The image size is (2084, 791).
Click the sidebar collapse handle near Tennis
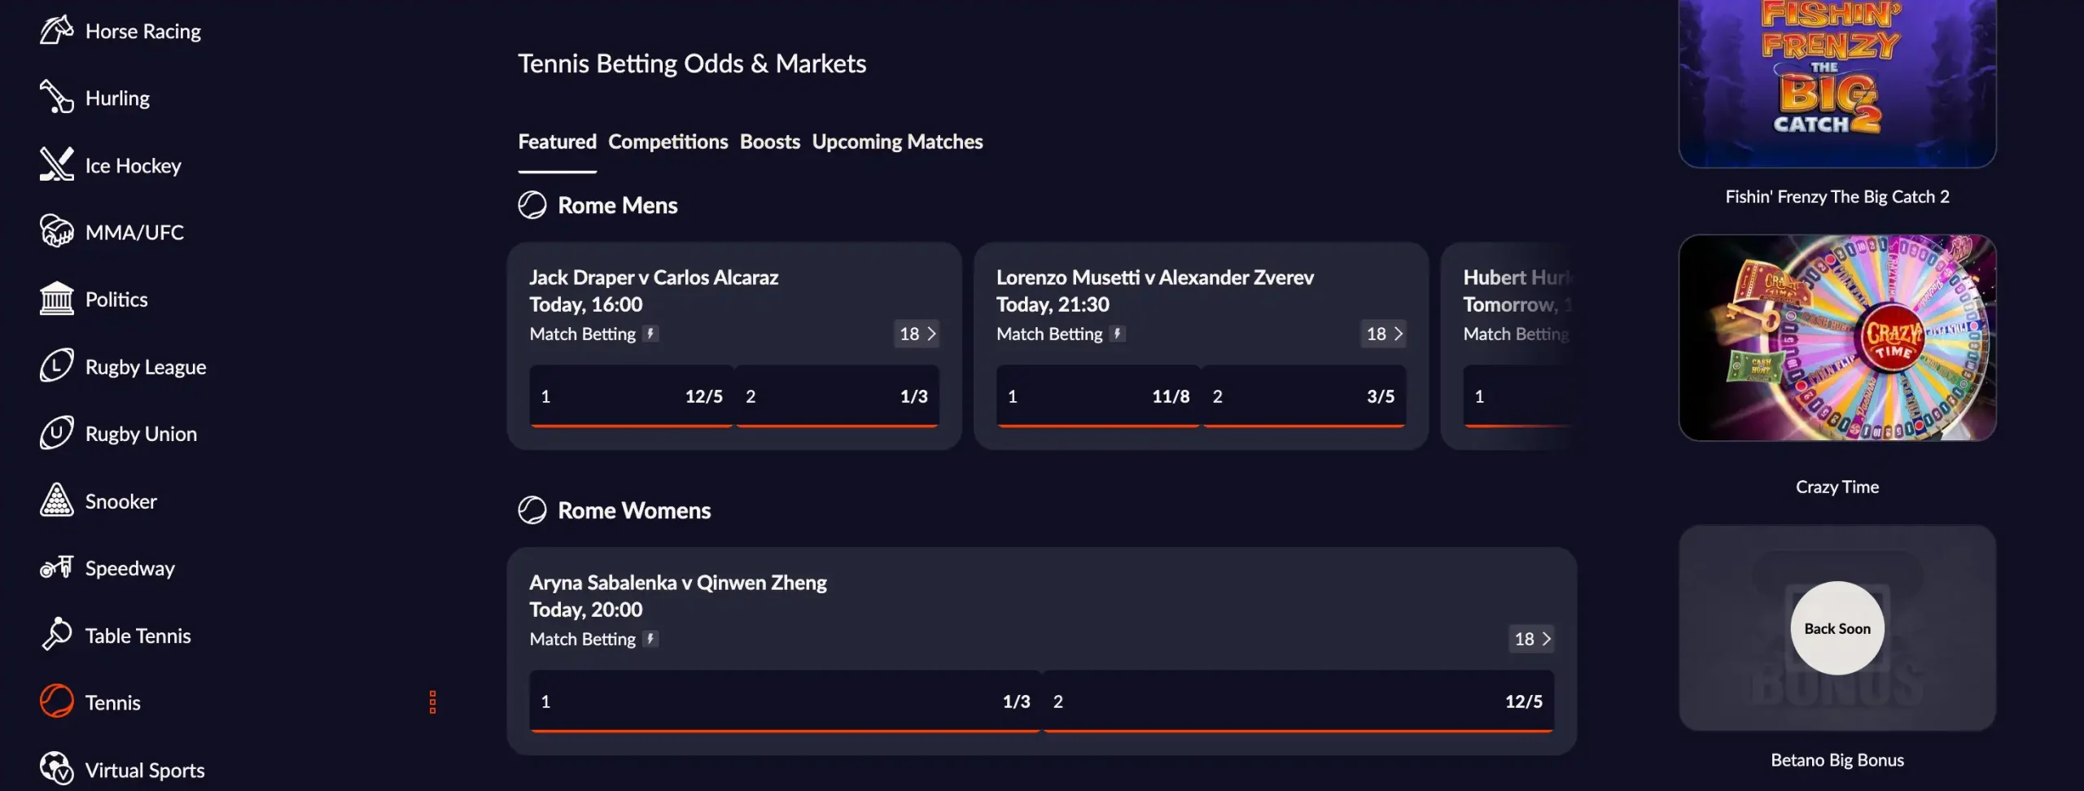[x=431, y=701]
